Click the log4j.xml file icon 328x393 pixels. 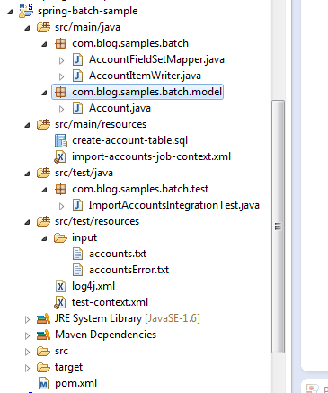pos(60,286)
